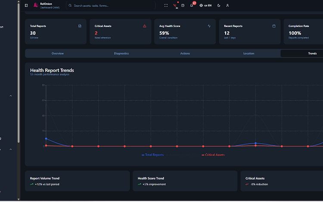Click the RelOnion logo
Viewport: 323px width, 202px height.
pyautogui.click(x=36, y=5)
